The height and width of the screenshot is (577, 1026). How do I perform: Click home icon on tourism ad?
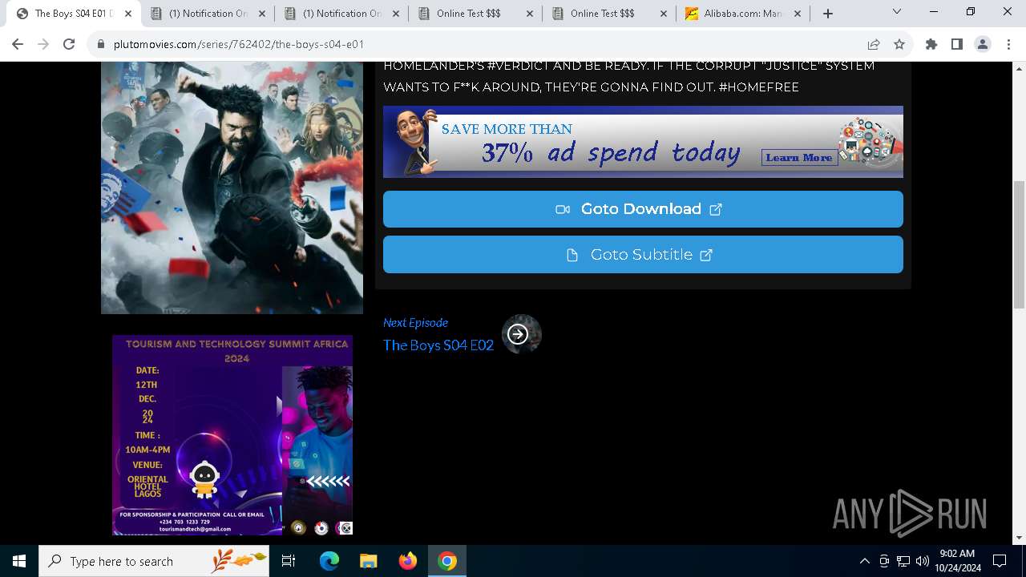pos(298,527)
